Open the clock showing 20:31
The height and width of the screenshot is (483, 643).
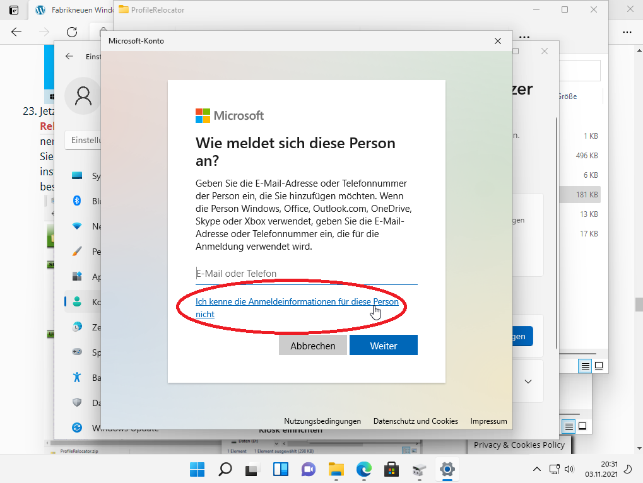(601, 470)
